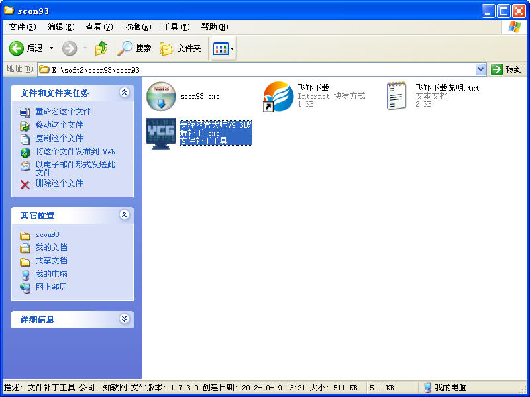The height and width of the screenshot is (397, 530).
Task: Open the 文件(F) menu
Action: point(23,27)
